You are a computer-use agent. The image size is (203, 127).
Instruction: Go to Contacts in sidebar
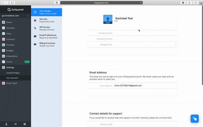click(x=10, y=39)
